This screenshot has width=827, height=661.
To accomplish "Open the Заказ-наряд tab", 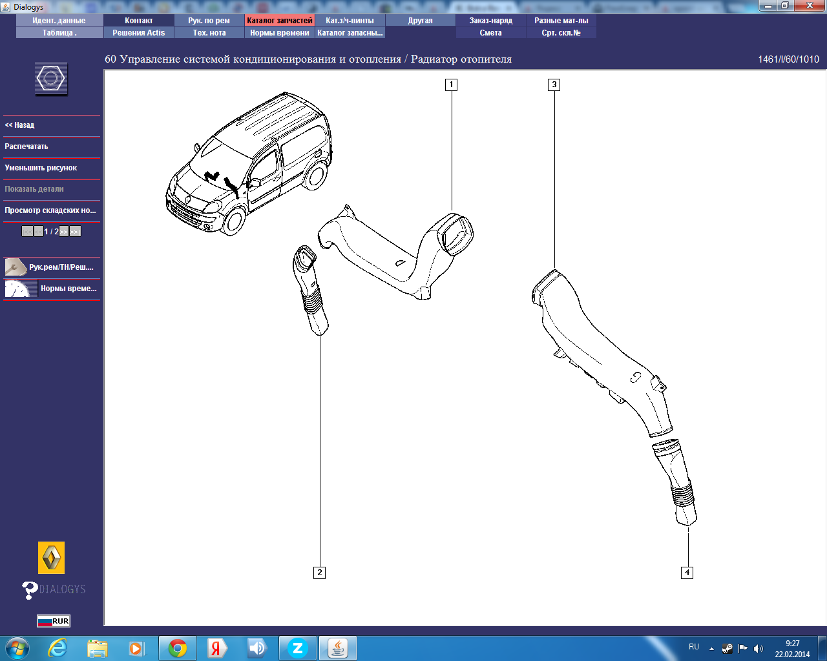I will tap(491, 21).
